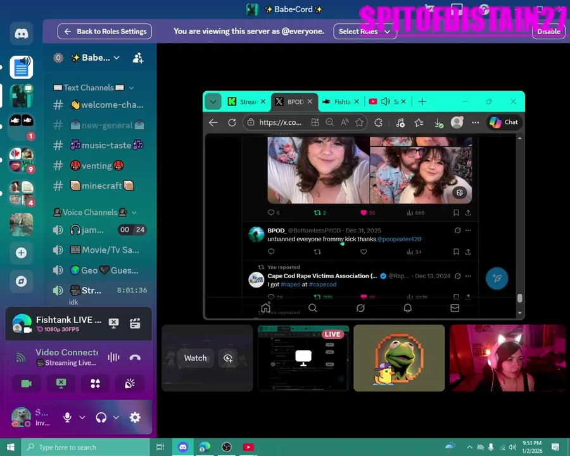Open browser settings three-dots menu

[x=475, y=122]
